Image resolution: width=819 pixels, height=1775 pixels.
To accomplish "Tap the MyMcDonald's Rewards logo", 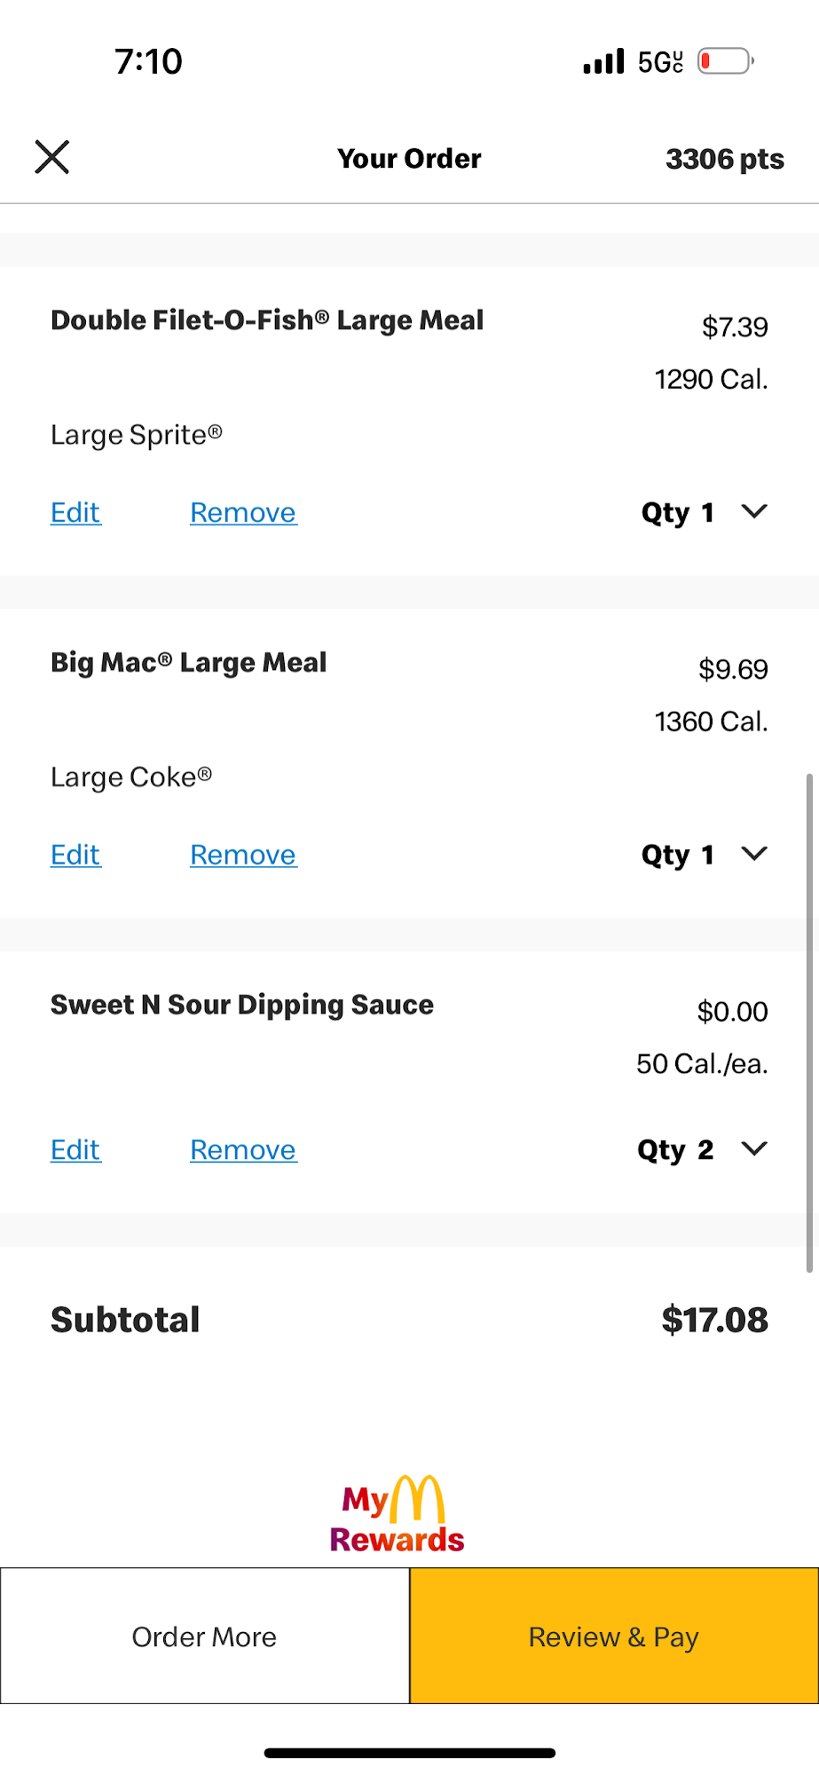I will tap(397, 1515).
